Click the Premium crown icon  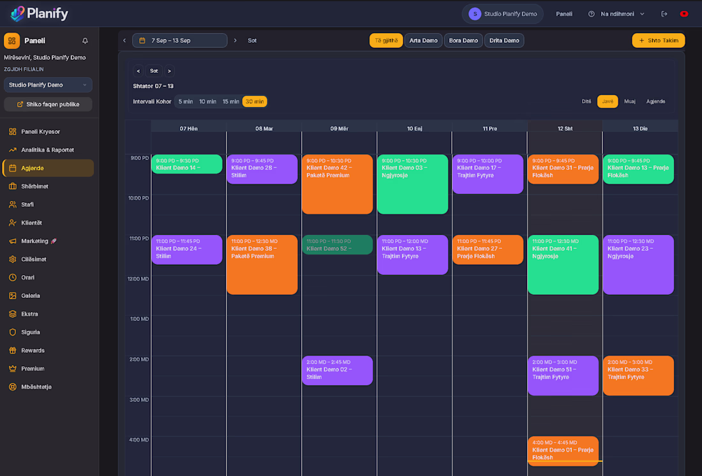pos(13,369)
